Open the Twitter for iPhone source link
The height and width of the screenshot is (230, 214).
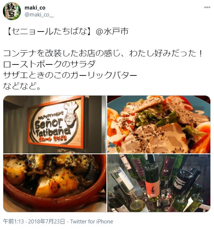(92, 221)
